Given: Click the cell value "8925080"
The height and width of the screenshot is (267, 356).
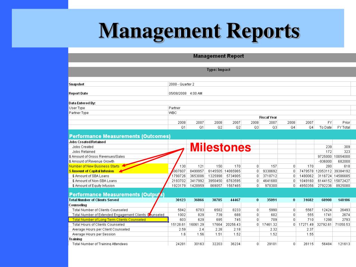Looking at the screenshot, I should (343, 186).
